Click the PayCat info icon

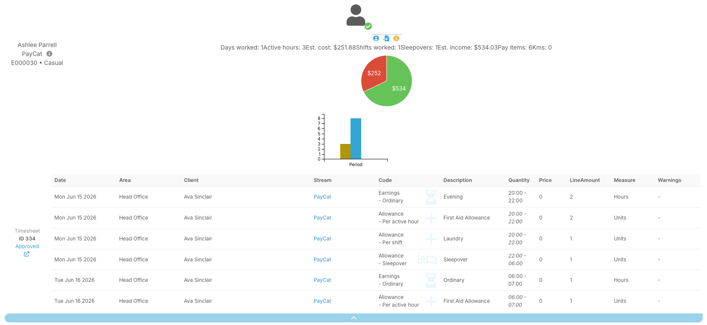49,54
